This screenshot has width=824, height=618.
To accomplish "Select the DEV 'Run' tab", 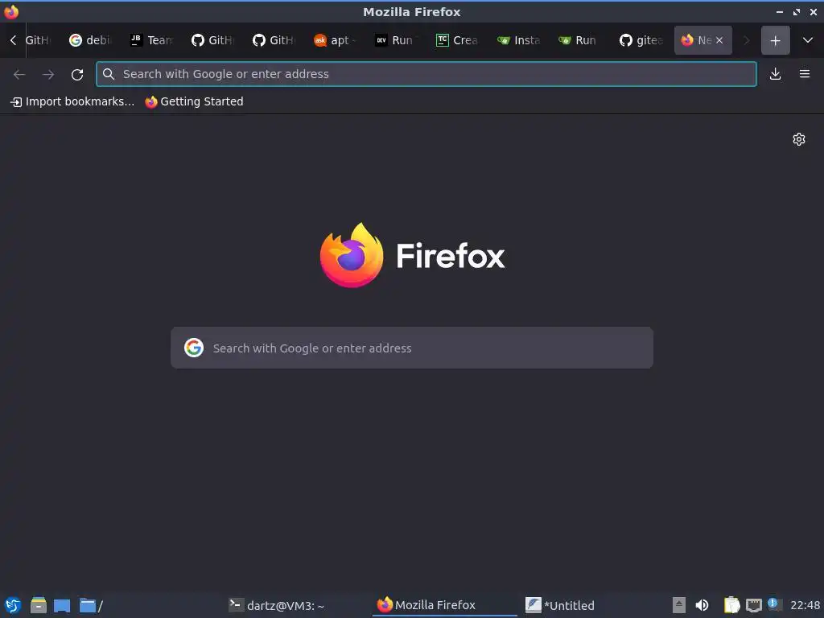I will click(398, 40).
